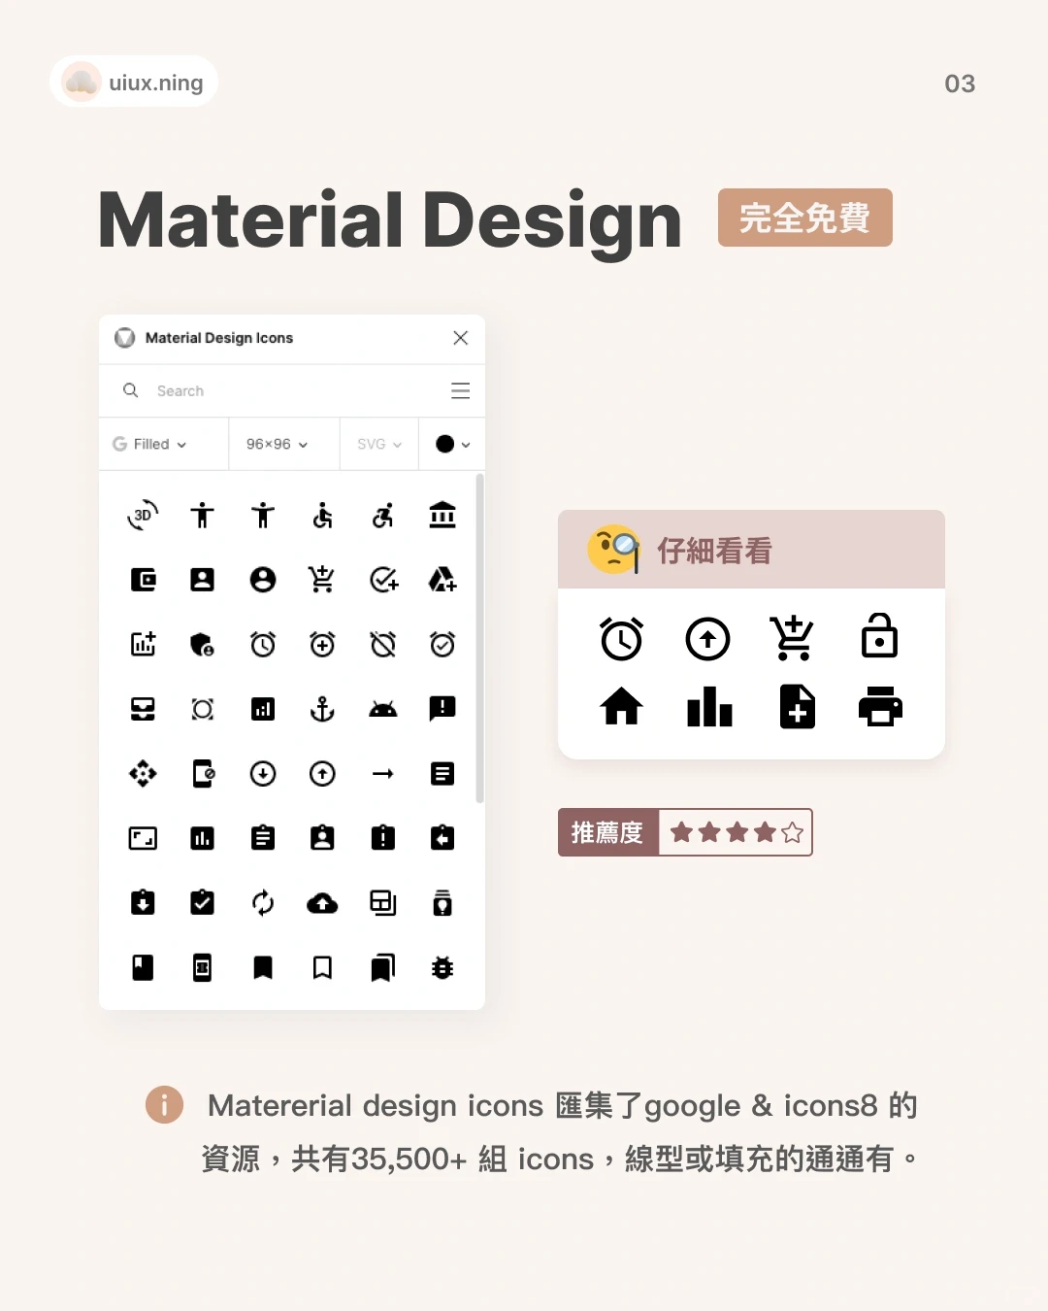Screen dimensions: 1048x1311
Task: Select the alarm off icon
Action: tap(383, 644)
